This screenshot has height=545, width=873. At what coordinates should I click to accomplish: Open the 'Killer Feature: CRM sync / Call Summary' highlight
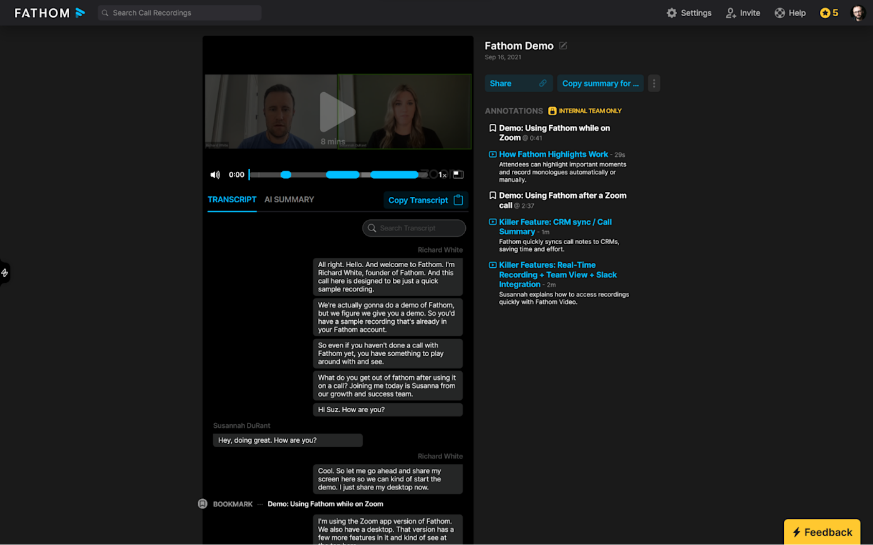click(x=555, y=227)
